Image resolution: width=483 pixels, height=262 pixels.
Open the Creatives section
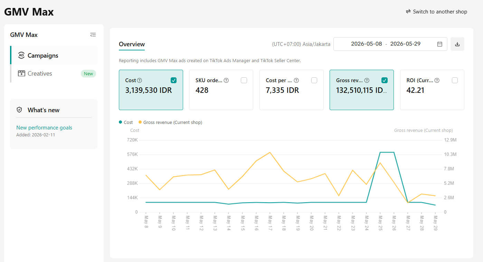coord(54,73)
